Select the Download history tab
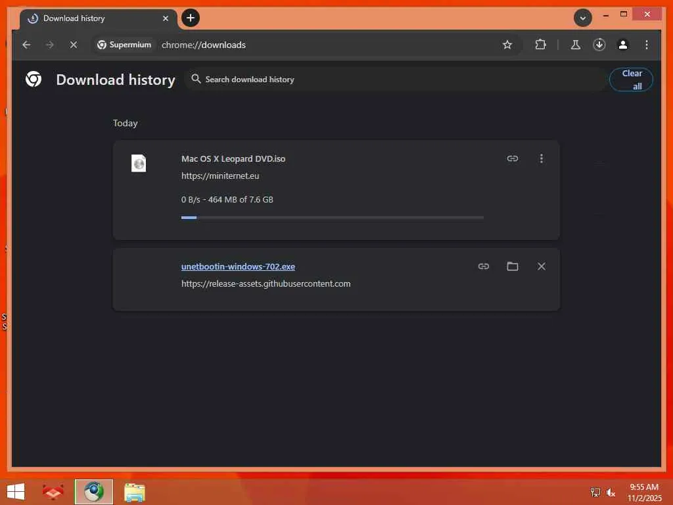 point(99,18)
